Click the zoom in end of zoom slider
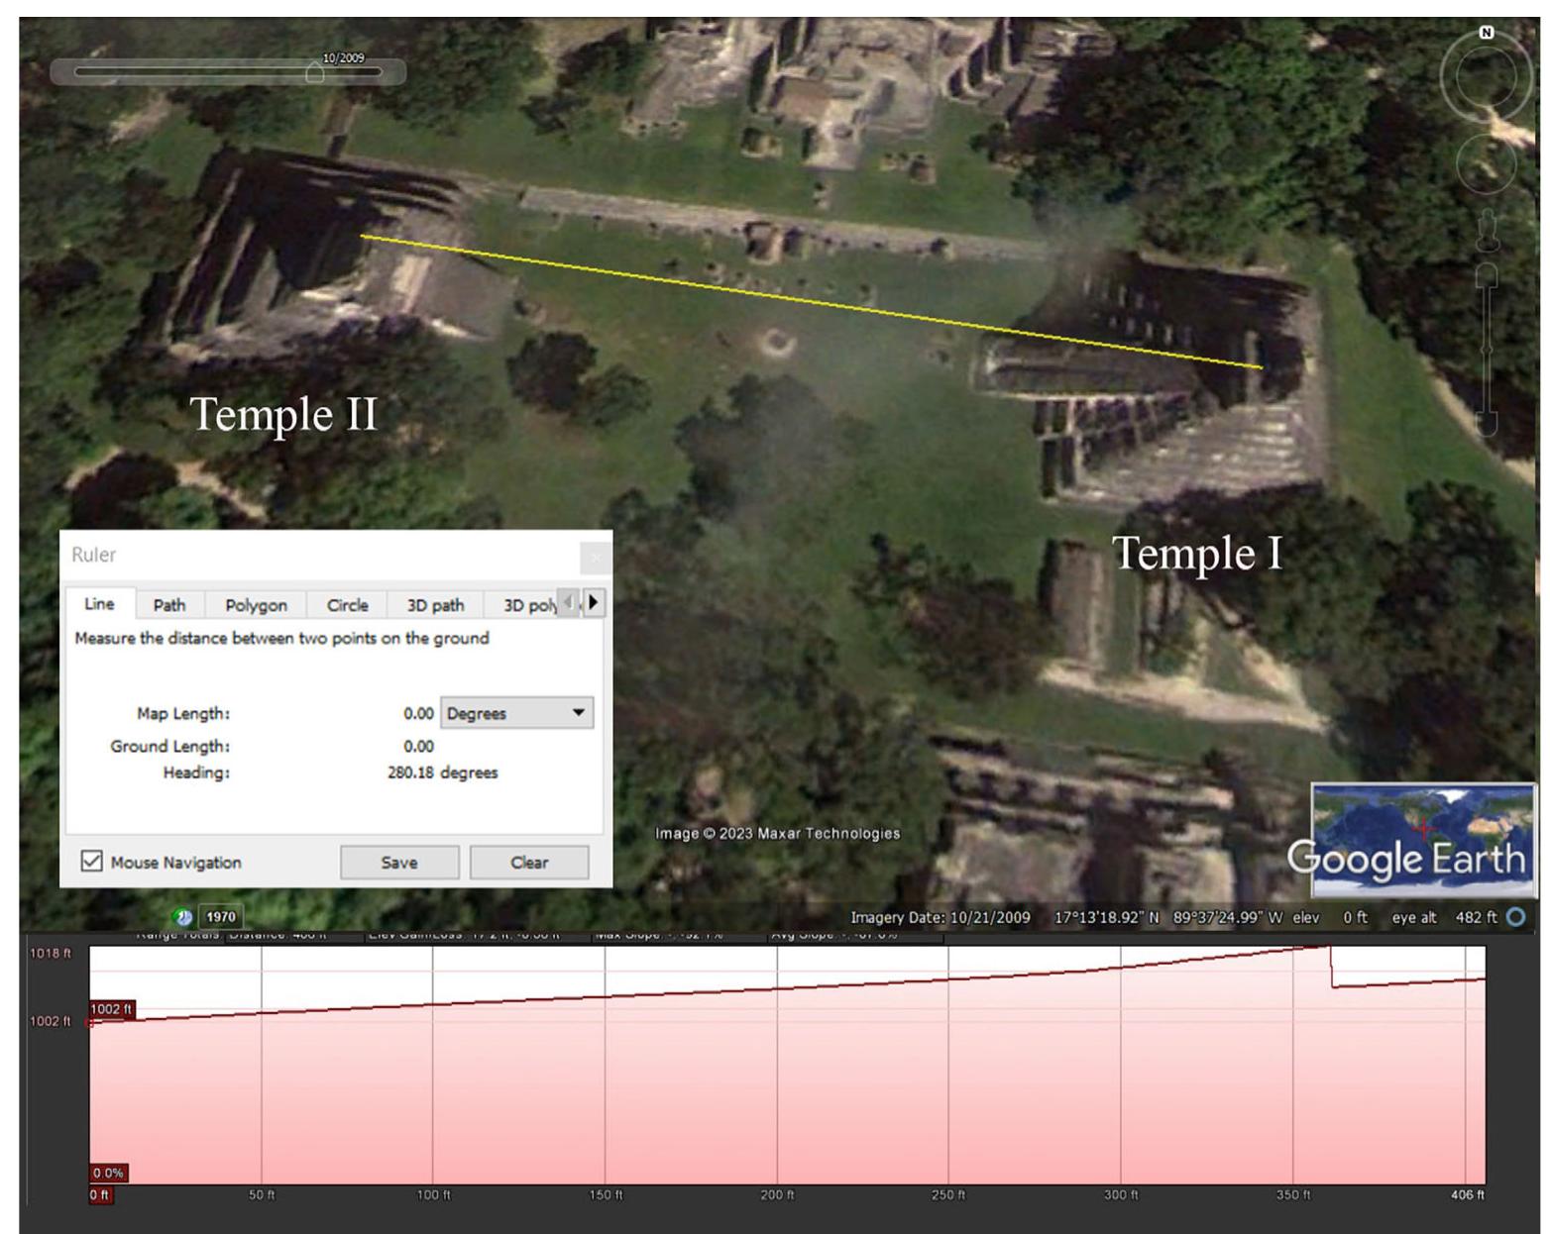The height and width of the screenshot is (1234, 1550). tap(1487, 275)
